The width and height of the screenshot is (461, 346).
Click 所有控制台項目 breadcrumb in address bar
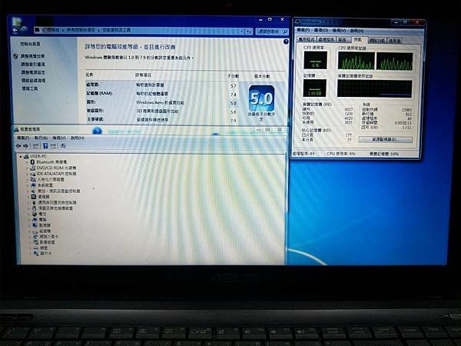pyautogui.click(x=81, y=30)
